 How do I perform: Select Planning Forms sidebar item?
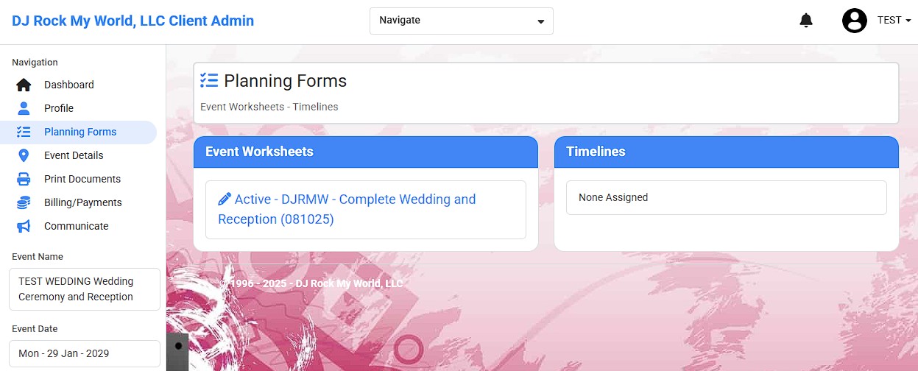tap(78, 132)
